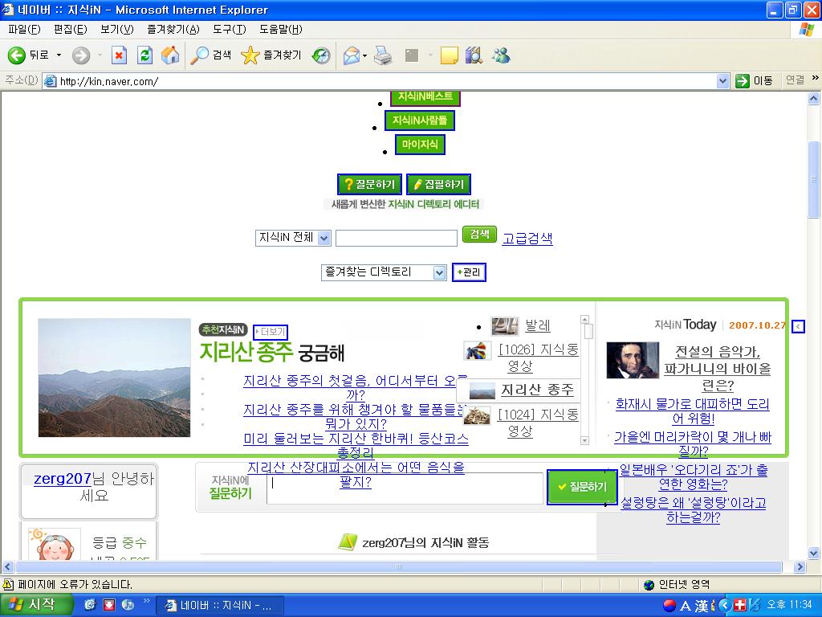Image resolution: width=822 pixels, height=617 pixels.
Task: Click the Mail envelope toolbar icon
Action: (x=352, y=55)
